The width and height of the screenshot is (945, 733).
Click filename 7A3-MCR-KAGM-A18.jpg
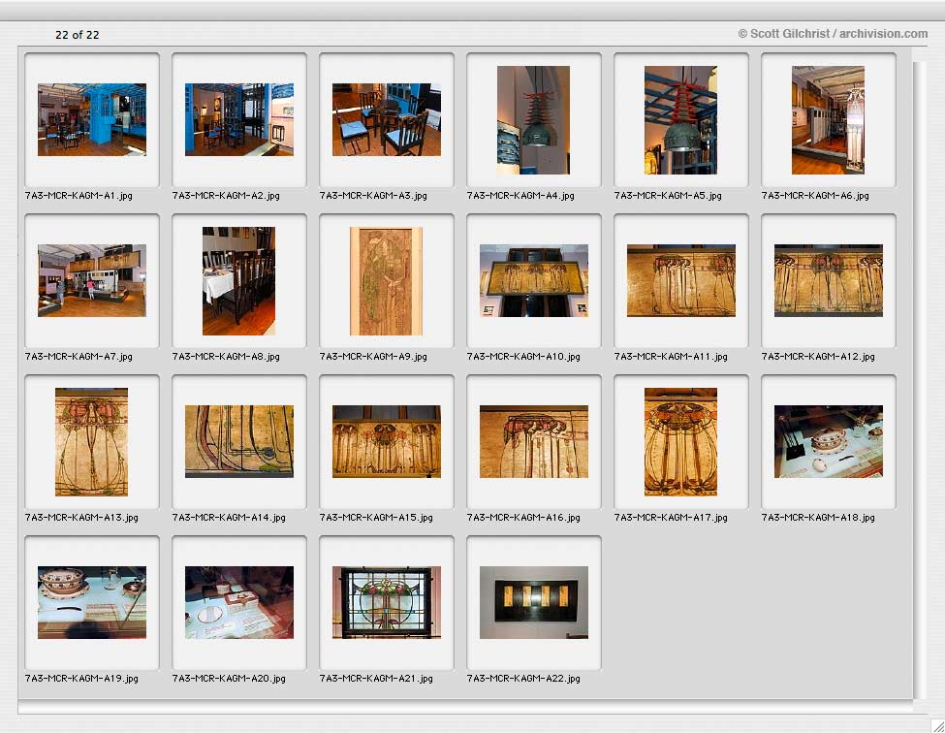[818, 517]
